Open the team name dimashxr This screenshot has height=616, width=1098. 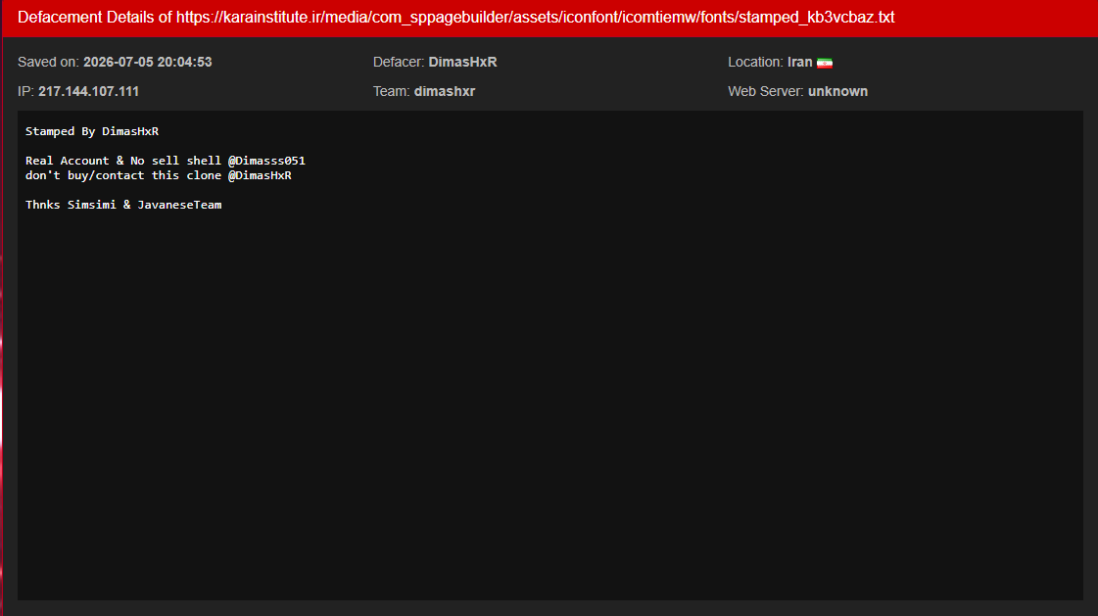(x=445, y=92)
